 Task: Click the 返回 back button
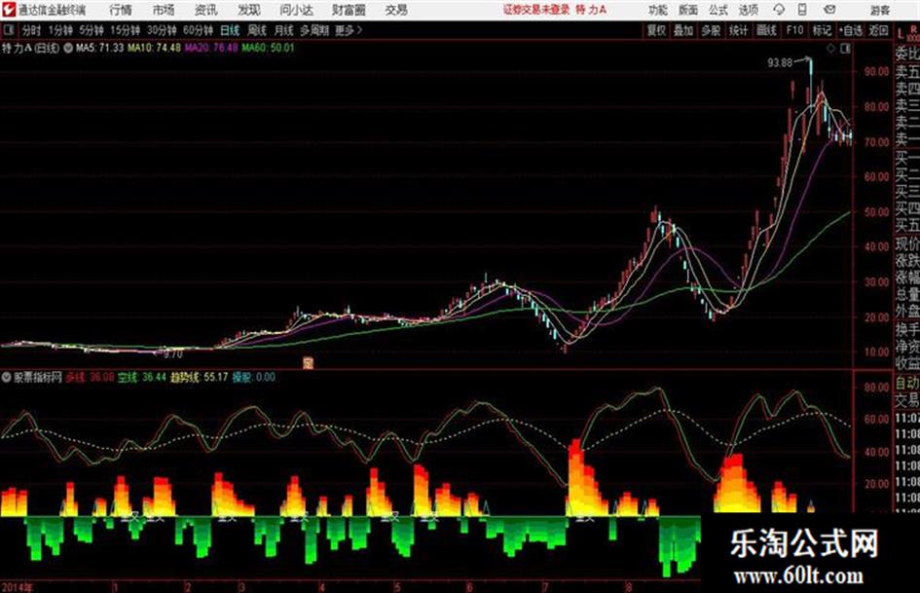tap(878, 30)
